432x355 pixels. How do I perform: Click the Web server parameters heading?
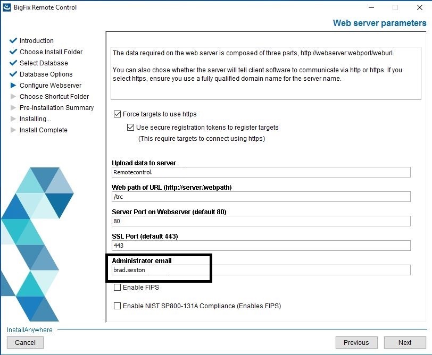click(x=379, y=23)
